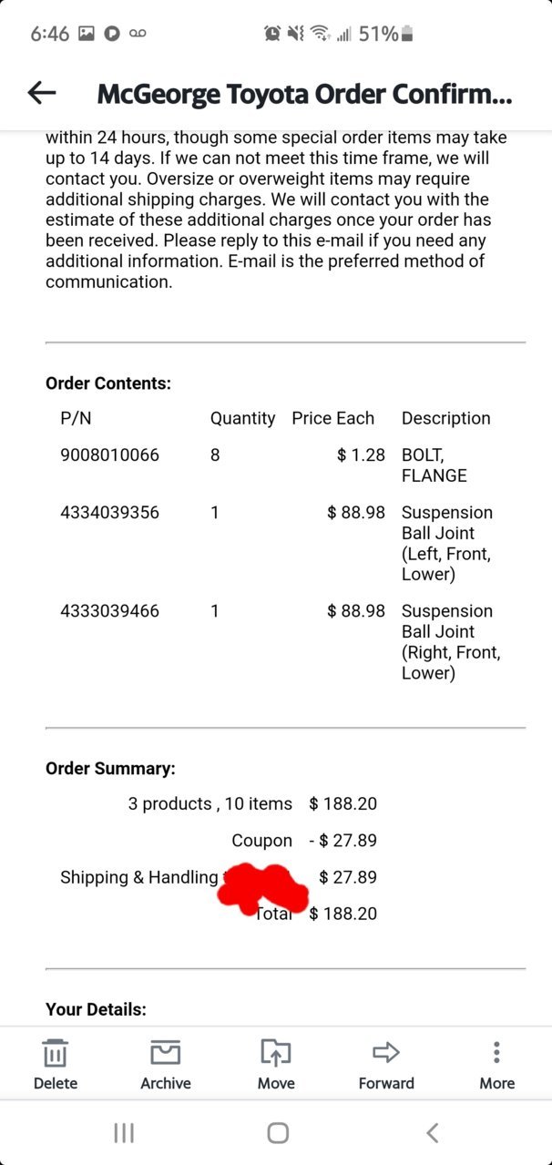Image resolution: width=552 pixels, height=1165 pixels.
Task: Tap the back arrow icon
Action: pos(42,92)
